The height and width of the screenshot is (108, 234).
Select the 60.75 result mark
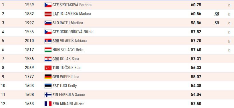pos(196,5)
